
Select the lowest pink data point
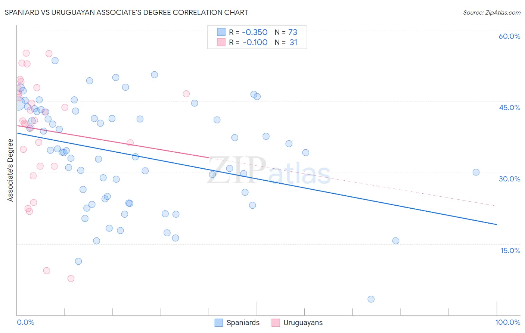(x=71, y=278)
